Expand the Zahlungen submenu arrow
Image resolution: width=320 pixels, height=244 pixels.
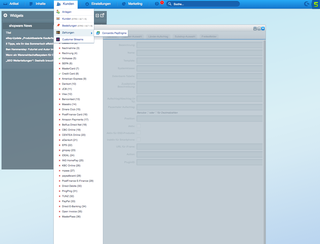pyautogui.click(x=91, y=33)
